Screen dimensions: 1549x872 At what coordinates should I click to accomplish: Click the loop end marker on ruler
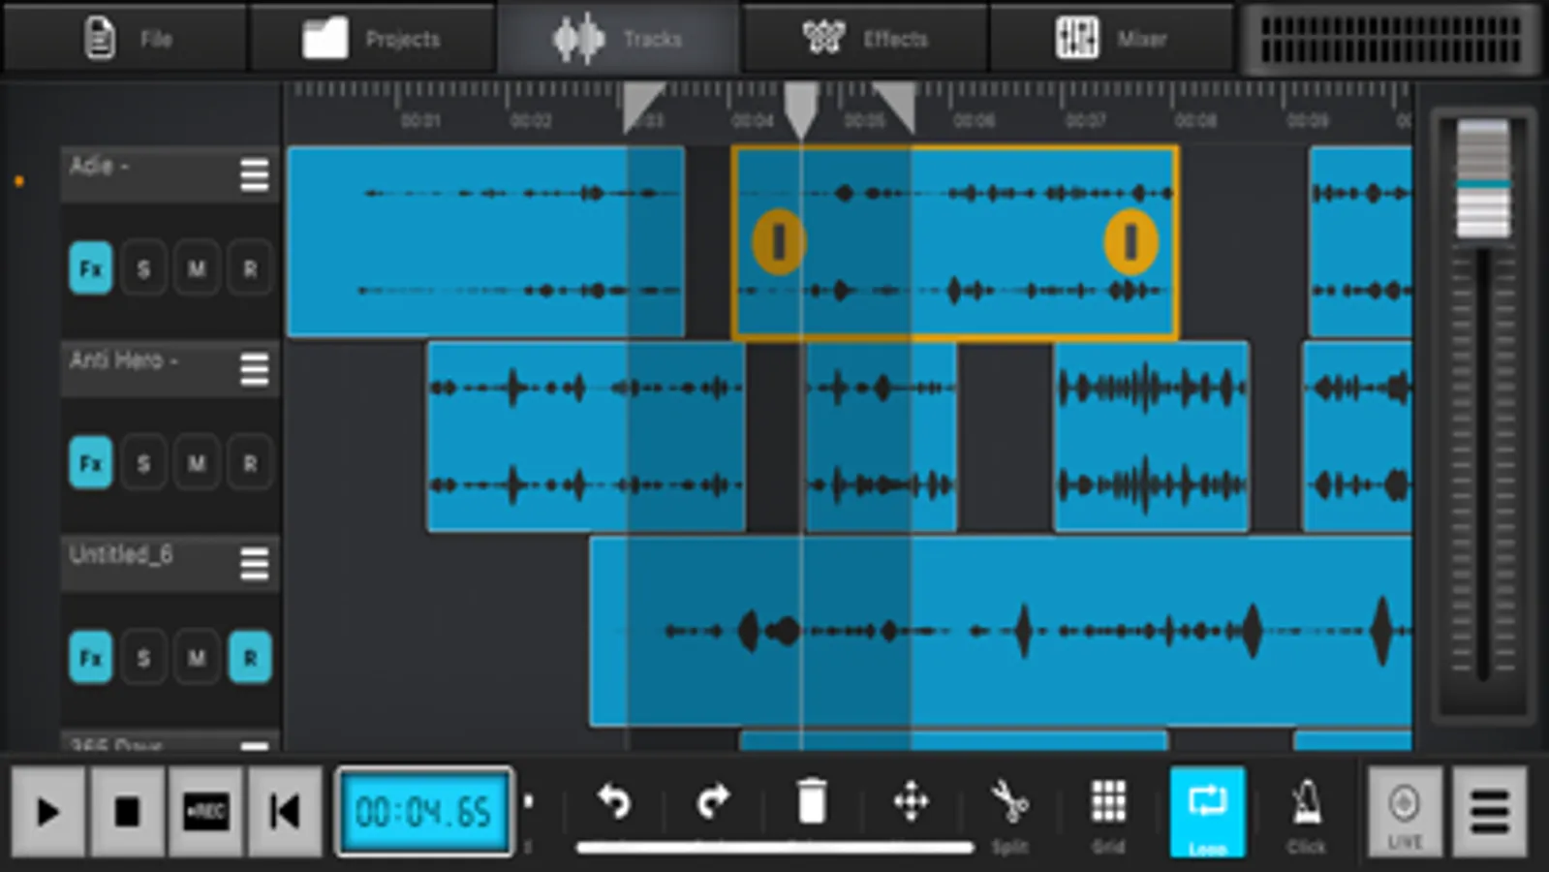pyautogui.click(x=895, y=108)
